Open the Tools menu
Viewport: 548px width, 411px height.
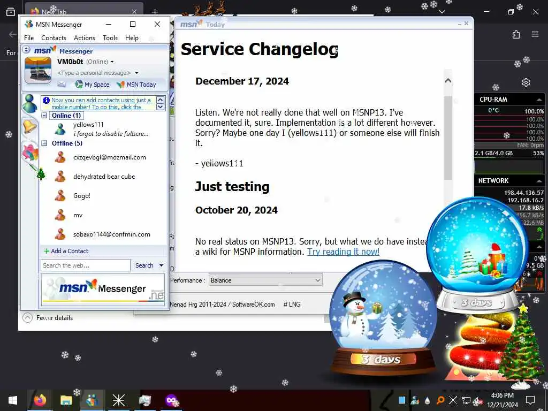coord(110,38)
